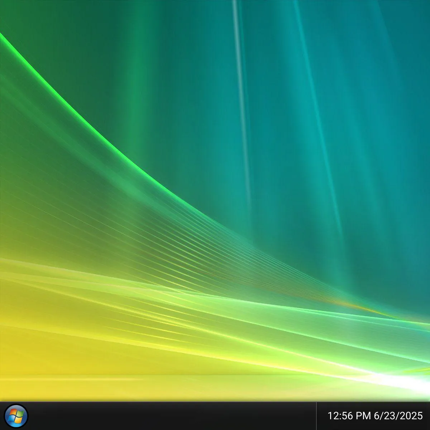
Task: Click the center of the empty desktop
Action: [215, 201]
